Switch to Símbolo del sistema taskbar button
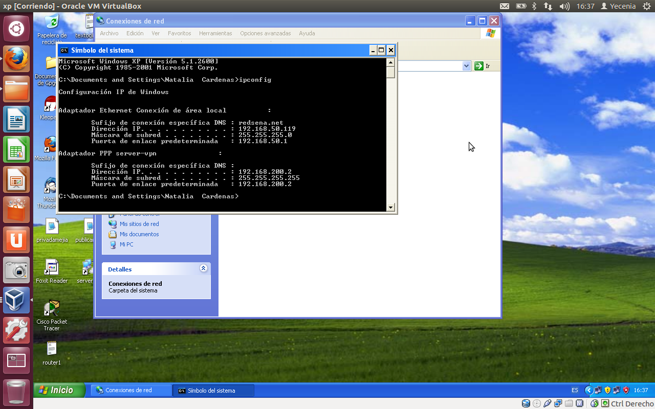This screenshot has width=655, height=409. pyautogui.click(x=214, y=390)
